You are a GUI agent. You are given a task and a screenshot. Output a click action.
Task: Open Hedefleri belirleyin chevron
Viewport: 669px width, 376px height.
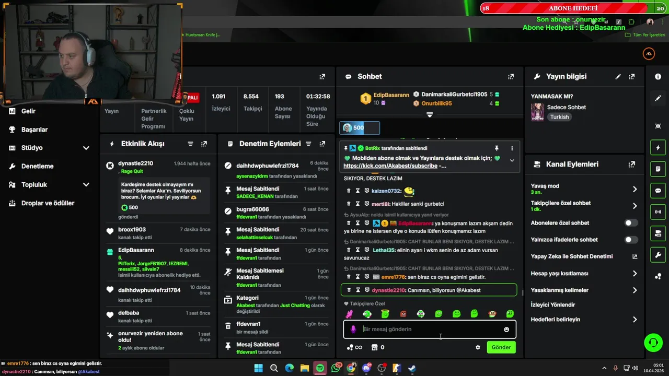[x=635, y=320]
